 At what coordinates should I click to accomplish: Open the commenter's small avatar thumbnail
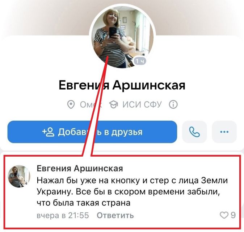click(19, 176)
